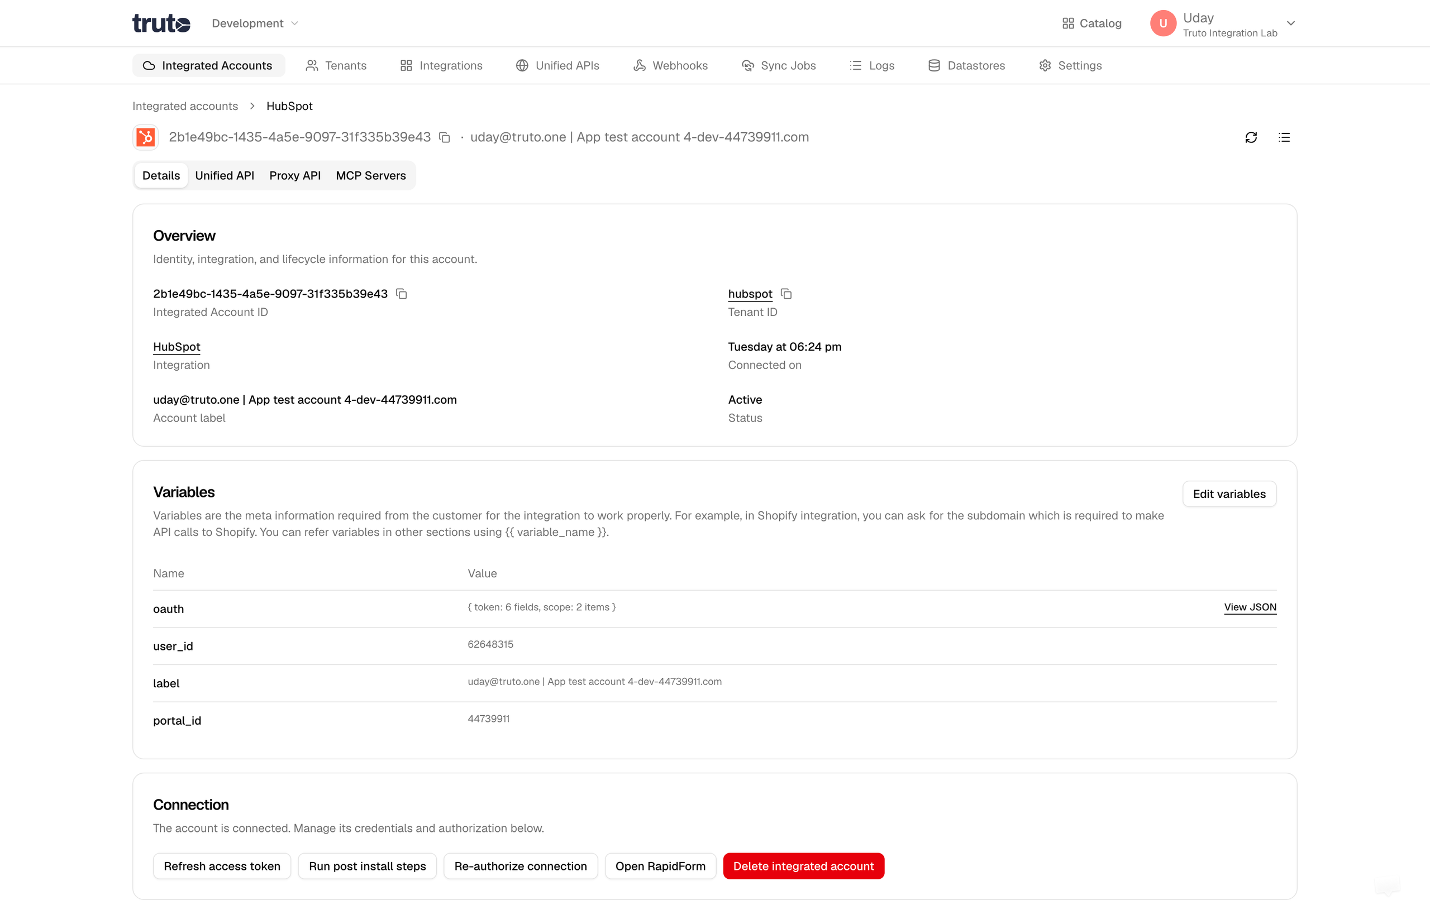Copy the hubspot Tenant ID
This screenshot has width=1430, height=924.
point(786,294)
